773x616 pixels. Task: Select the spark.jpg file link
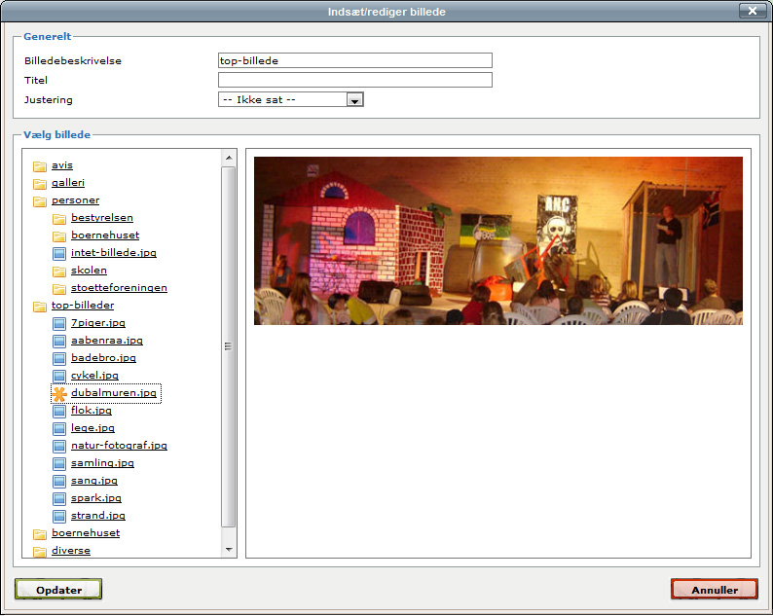(96, 498)
